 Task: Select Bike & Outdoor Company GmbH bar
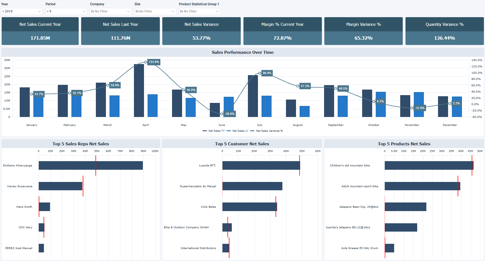coord(227,227)
